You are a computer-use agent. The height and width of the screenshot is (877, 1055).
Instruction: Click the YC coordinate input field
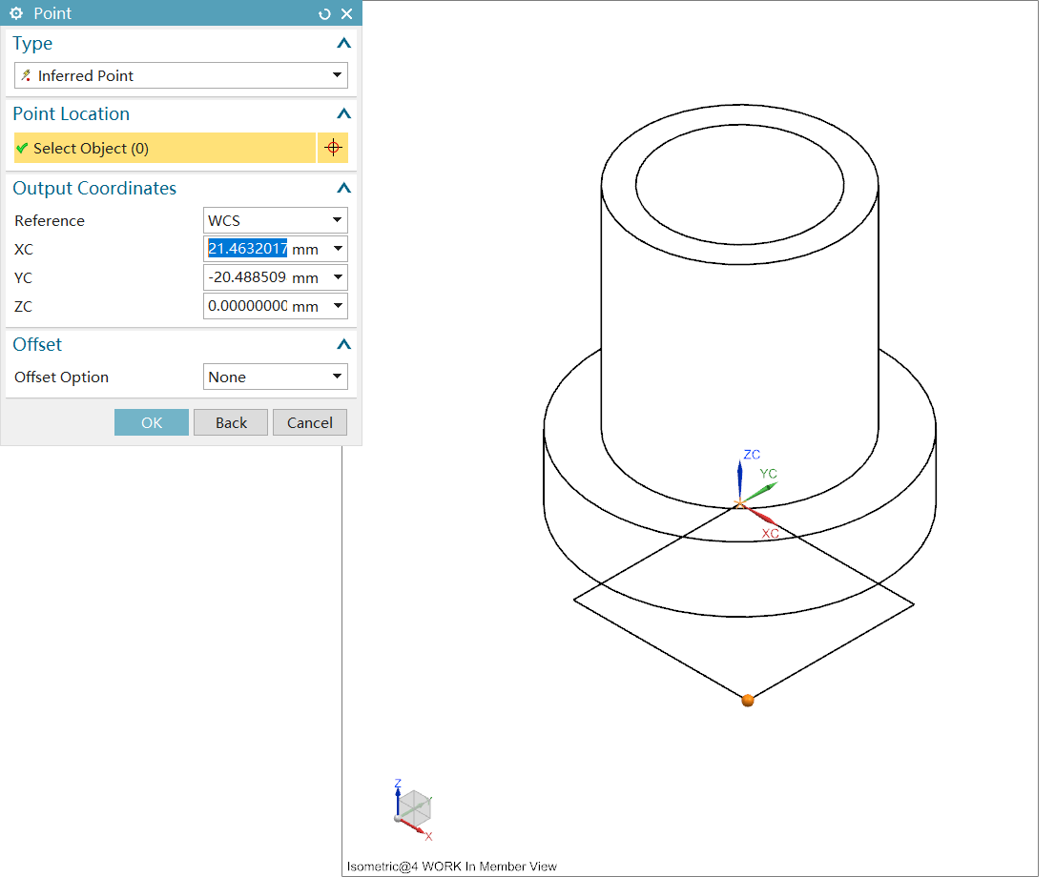[248, 277]
